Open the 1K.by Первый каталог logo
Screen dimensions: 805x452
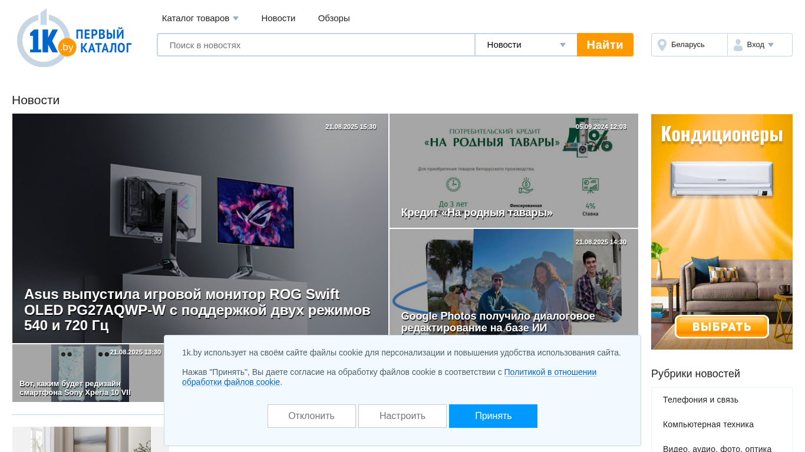pyautogui.click(x=74, y=38)
